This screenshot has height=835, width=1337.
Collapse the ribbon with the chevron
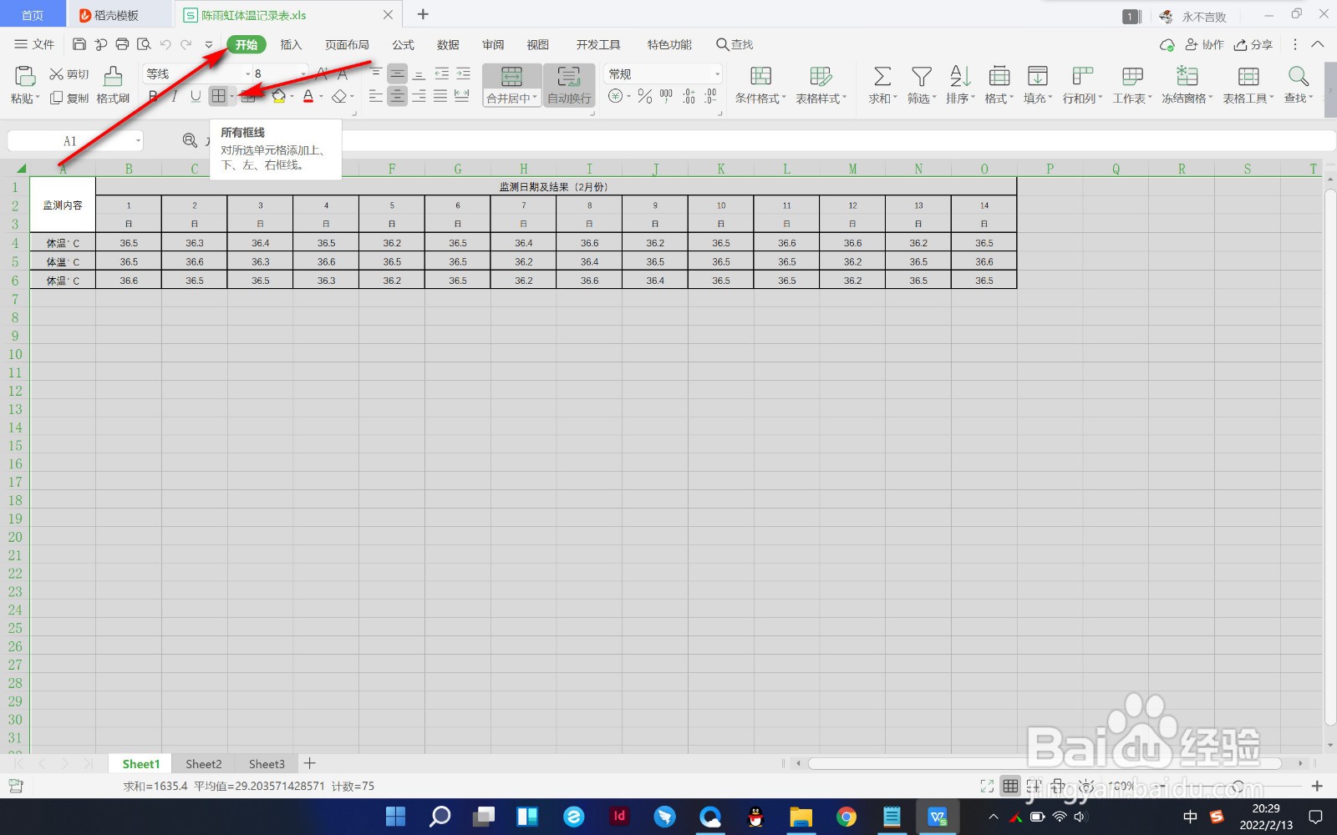tap(1318, 44)
